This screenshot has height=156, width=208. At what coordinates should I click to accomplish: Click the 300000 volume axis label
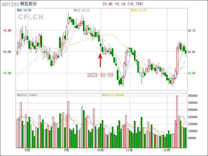193,103
